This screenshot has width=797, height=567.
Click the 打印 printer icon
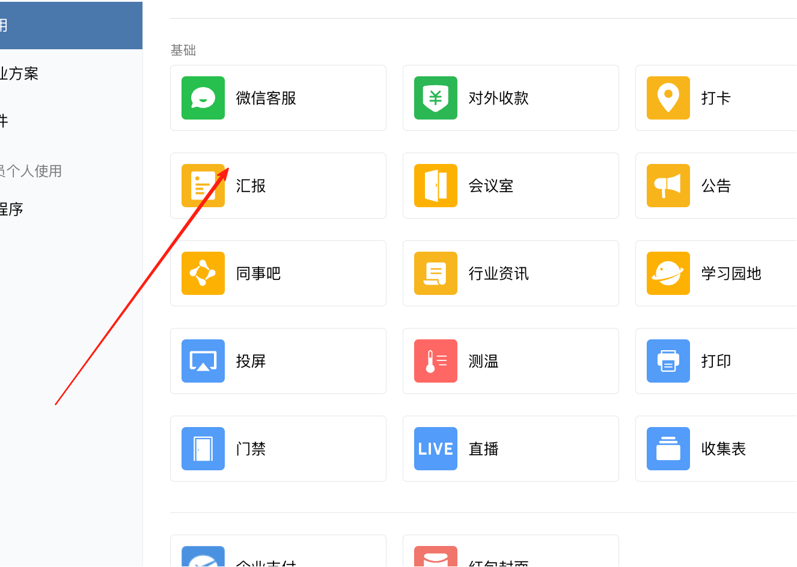668,361
